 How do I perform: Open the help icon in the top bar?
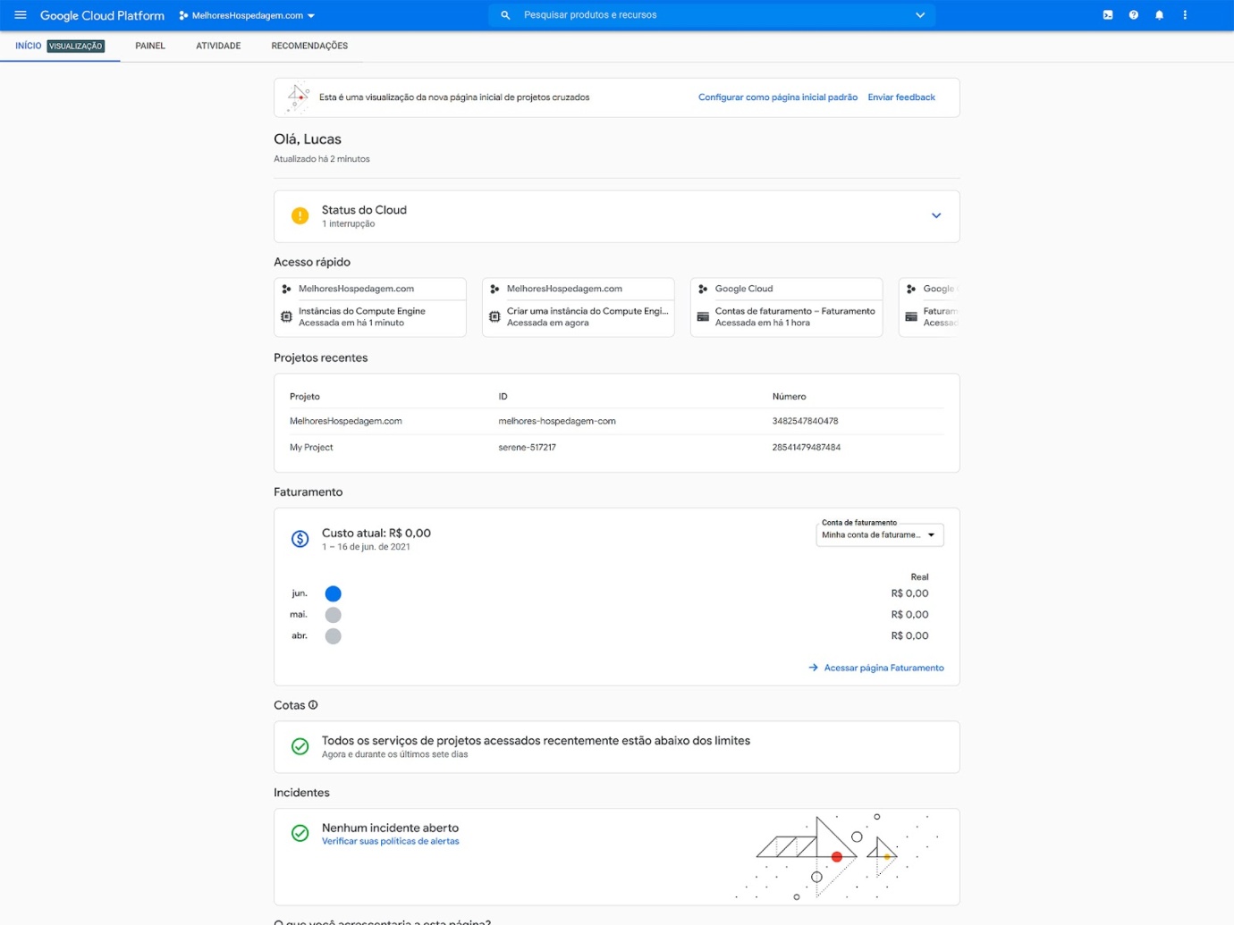point(1134,14)
